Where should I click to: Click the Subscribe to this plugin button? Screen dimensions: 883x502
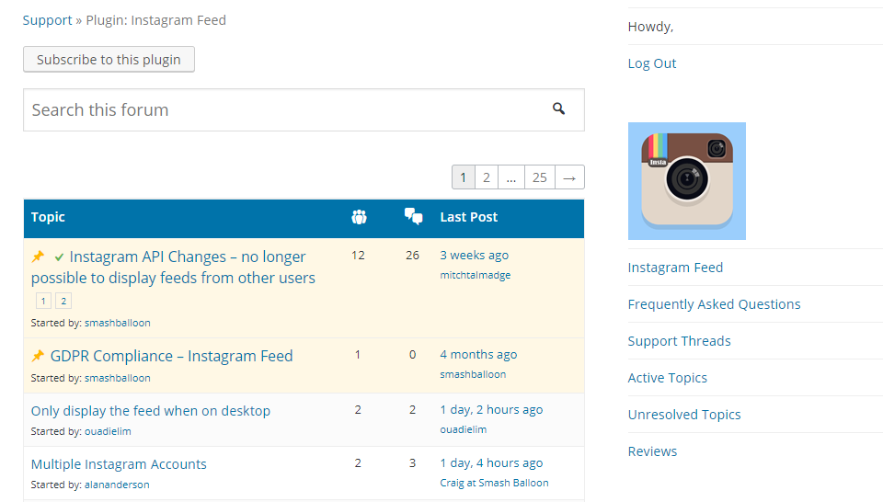click(x=109, y=60)
